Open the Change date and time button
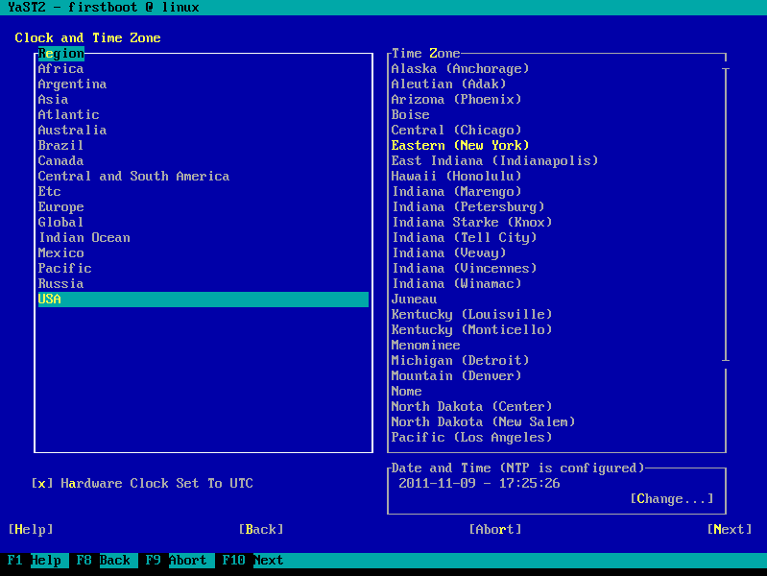The height and width of the screenshot is (576, 767). (x=672, y=498)
